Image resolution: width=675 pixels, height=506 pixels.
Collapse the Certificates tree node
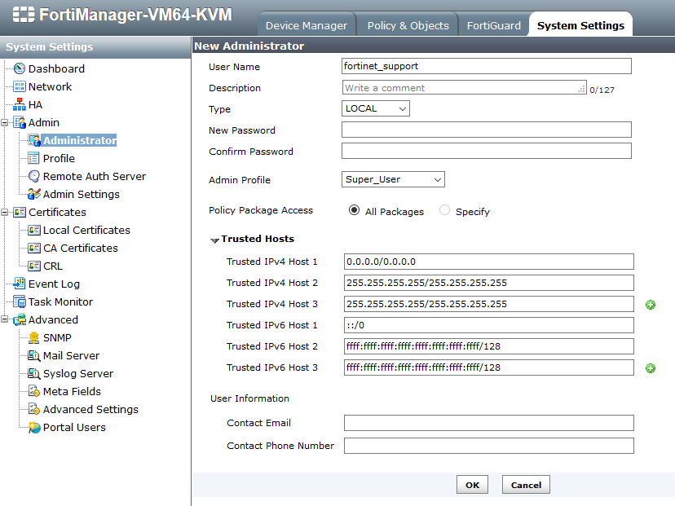(x=5, y=213)
